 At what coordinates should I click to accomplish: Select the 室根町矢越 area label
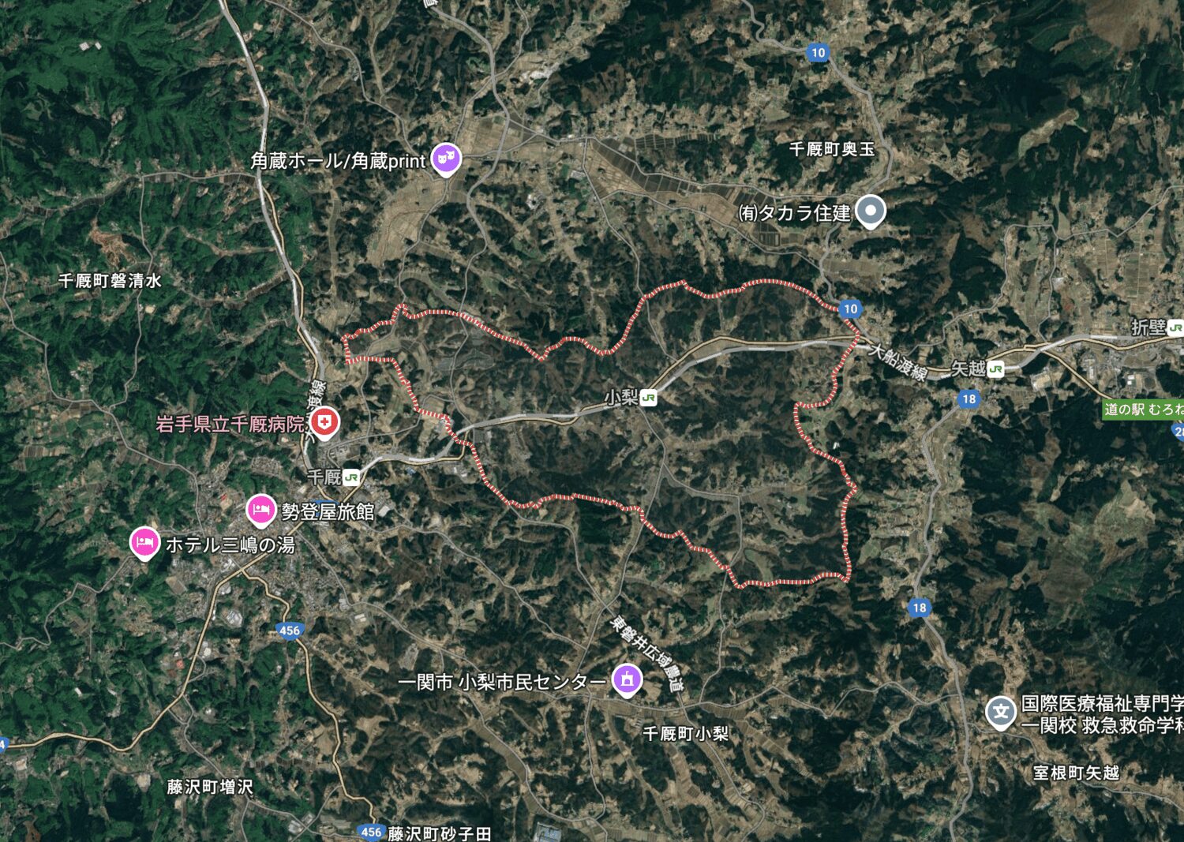pos(1076,773)
